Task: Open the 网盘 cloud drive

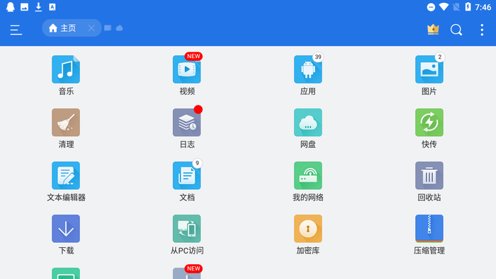Action: pyautogui.click(x=308, y=123)
